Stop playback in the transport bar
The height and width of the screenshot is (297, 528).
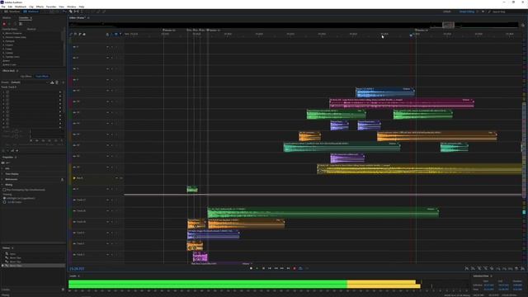251,268
